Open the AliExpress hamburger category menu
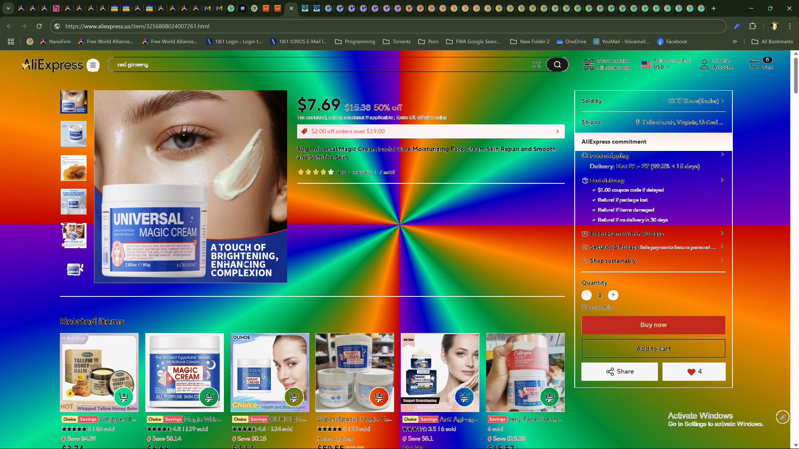This screenshot has width=799, height=449. (x=93, y=65)
